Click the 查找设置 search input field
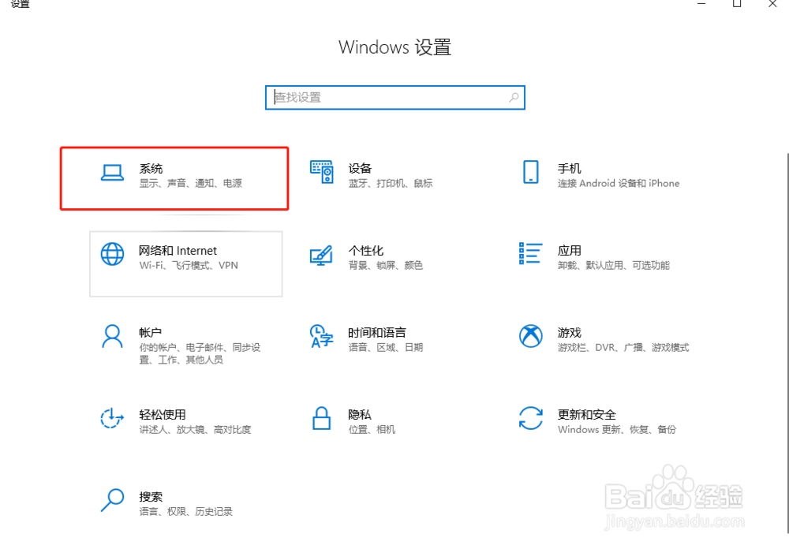Screen dimensions: 789x549 coord(394,97)
